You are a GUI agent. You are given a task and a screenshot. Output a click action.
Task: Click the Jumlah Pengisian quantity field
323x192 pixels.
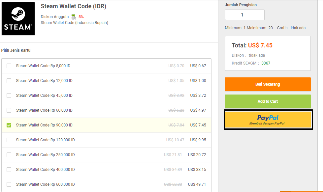pos(244,15)
